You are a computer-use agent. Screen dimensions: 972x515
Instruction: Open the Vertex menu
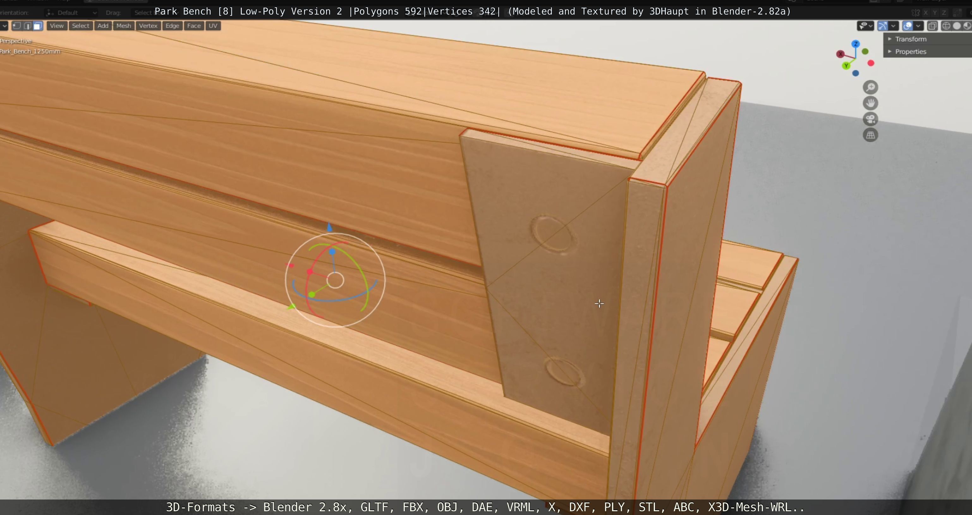coord(148,26)
